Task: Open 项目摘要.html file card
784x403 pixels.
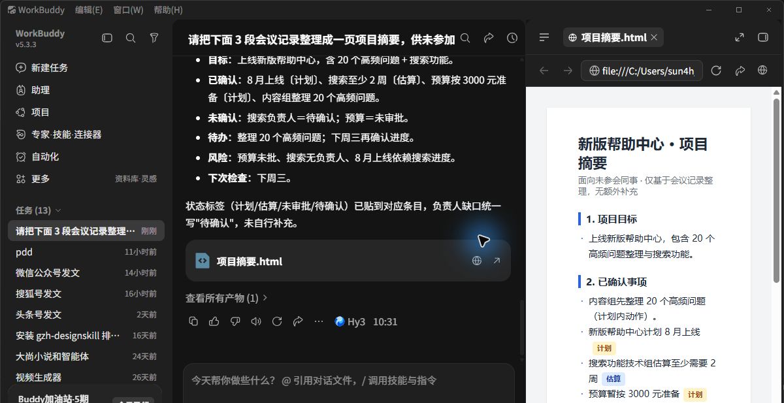Action: point(348,261)
